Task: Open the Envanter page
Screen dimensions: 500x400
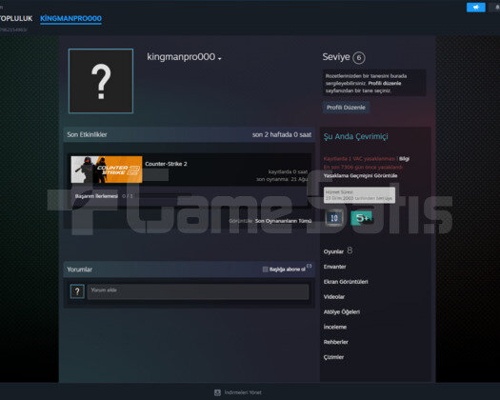Action: (x=335, y=267)
